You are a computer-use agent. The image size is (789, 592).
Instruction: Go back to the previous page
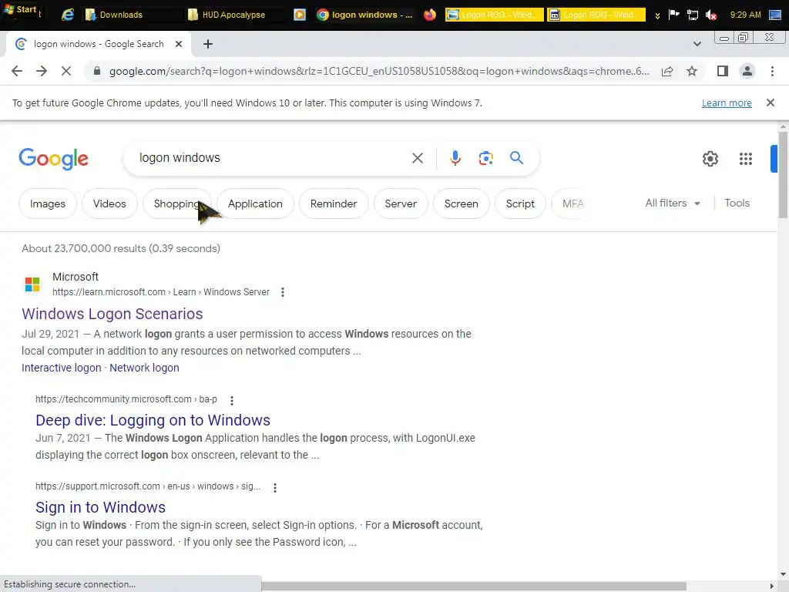[x=17, y=71]
